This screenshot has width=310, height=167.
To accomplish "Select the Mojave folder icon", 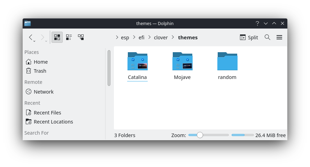I will (x=182, y=61).
